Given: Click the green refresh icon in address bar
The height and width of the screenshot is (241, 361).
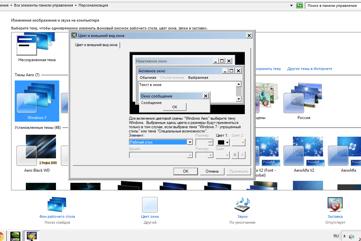Looking at the screenshot, I should (299, 5).
